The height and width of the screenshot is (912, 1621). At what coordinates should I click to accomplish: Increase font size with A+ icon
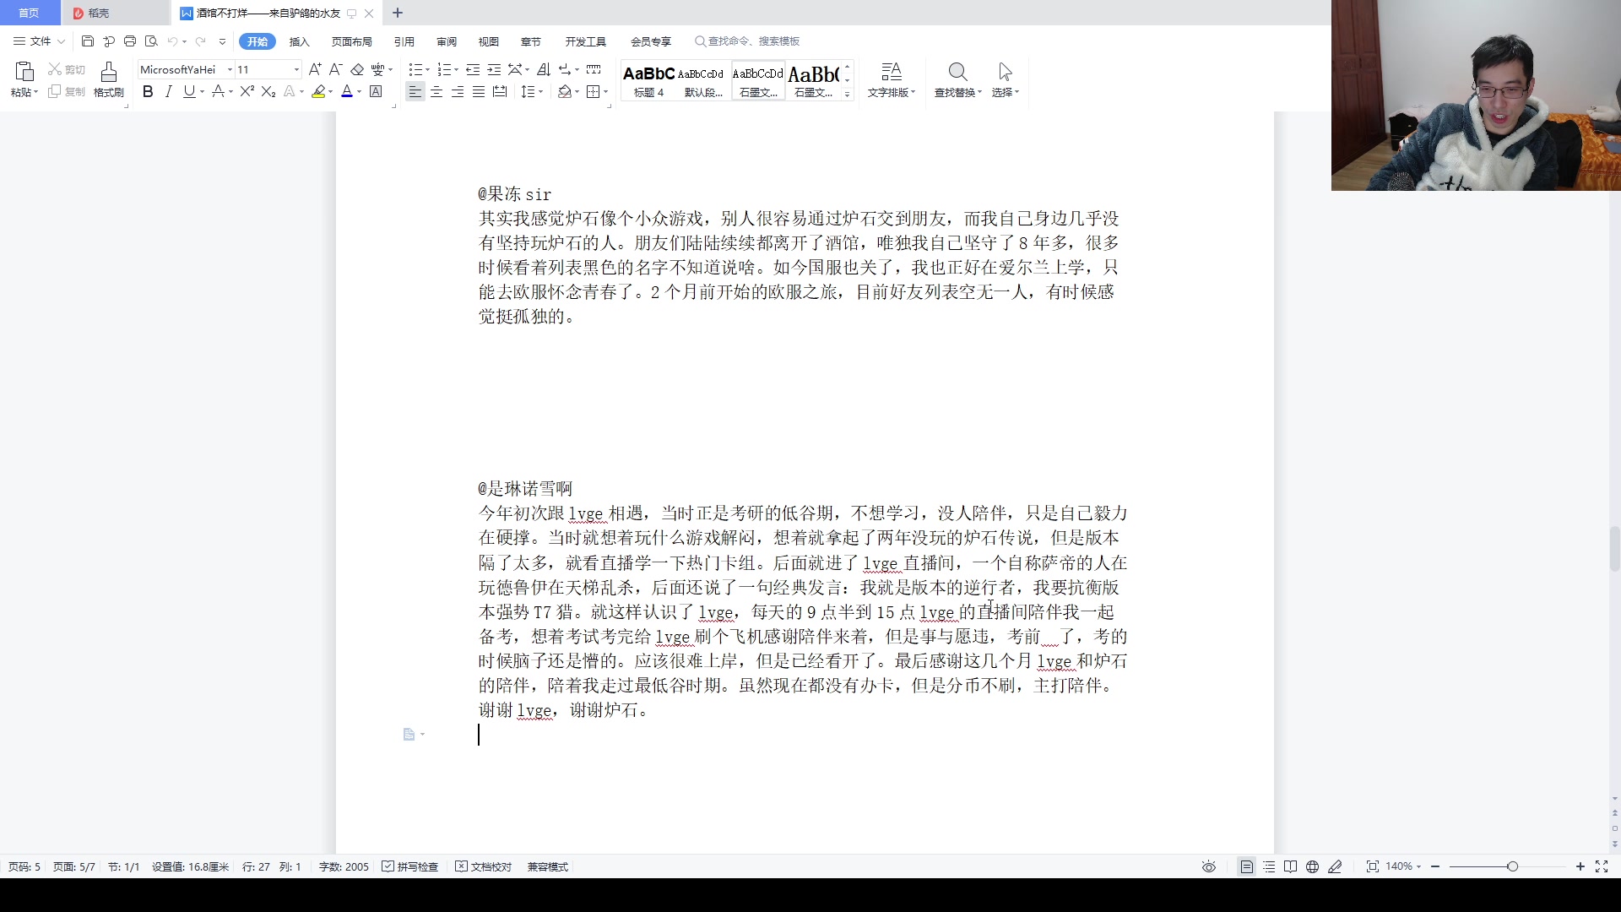(315, 69)
